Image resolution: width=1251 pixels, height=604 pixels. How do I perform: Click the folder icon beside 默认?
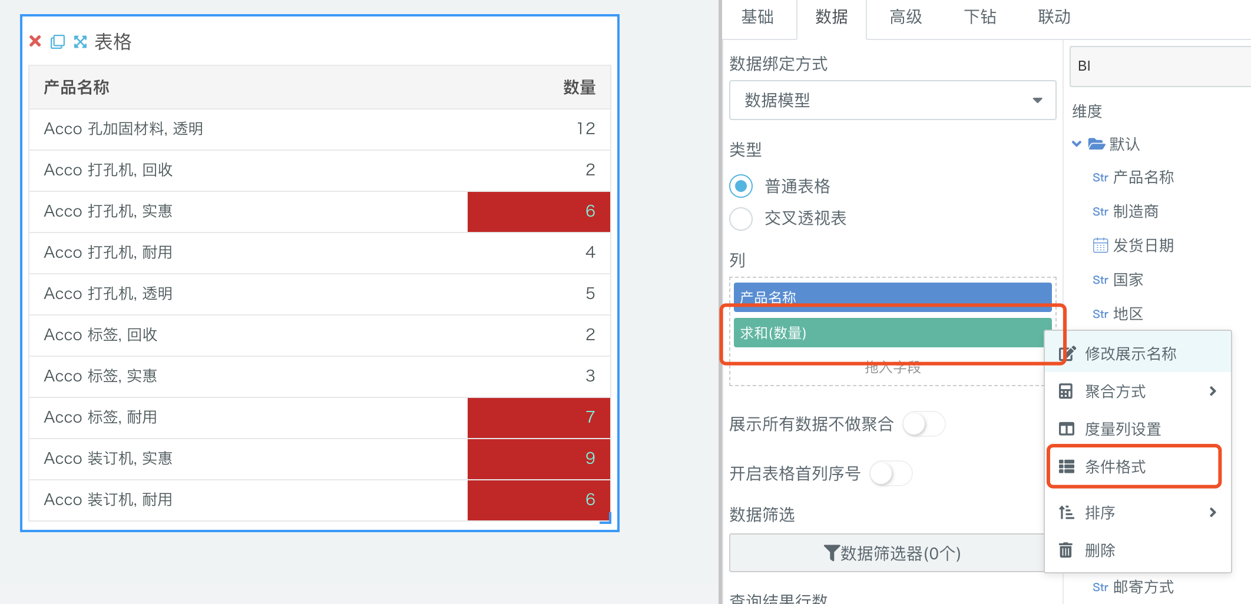pyautogui.click(x=1096, y=144)
